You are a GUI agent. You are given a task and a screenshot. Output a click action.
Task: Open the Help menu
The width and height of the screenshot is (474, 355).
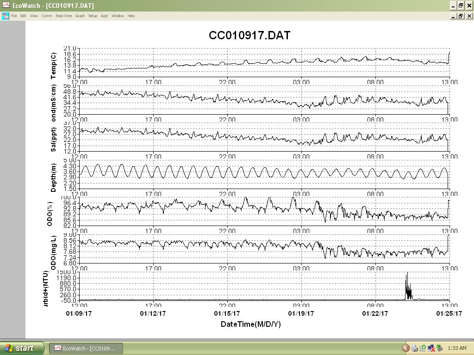[131, 16]
